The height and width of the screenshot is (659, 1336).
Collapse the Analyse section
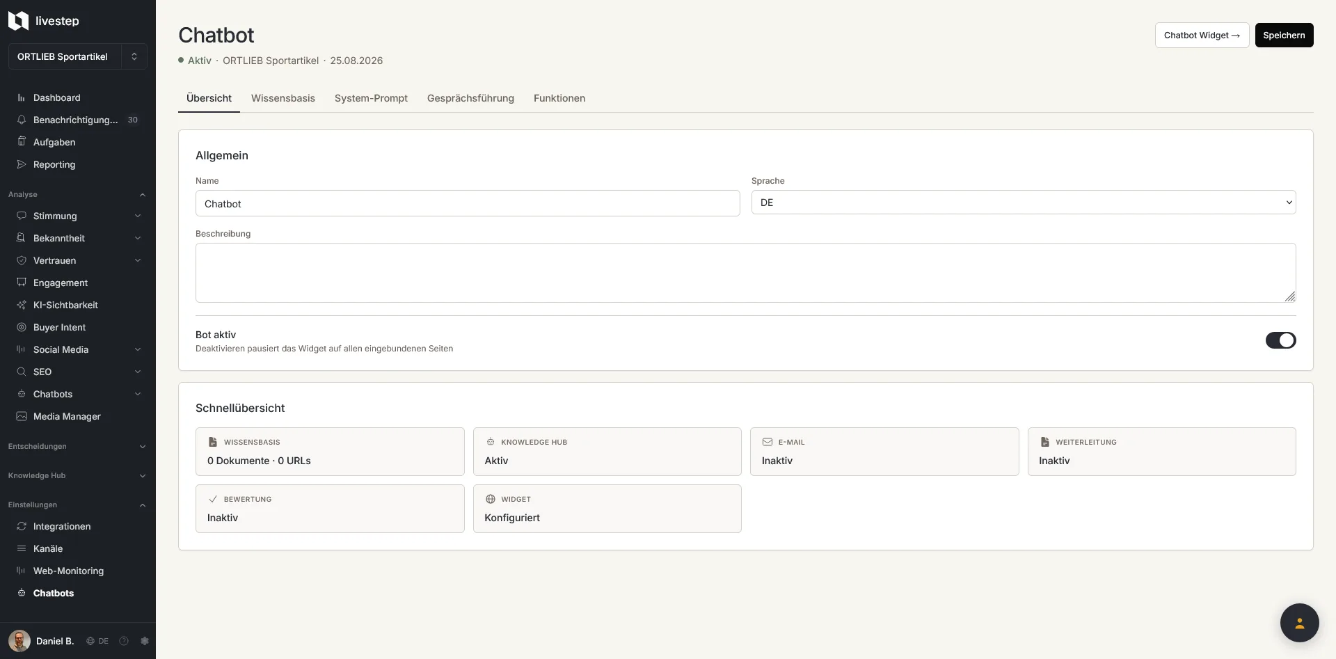click(78, 194)
